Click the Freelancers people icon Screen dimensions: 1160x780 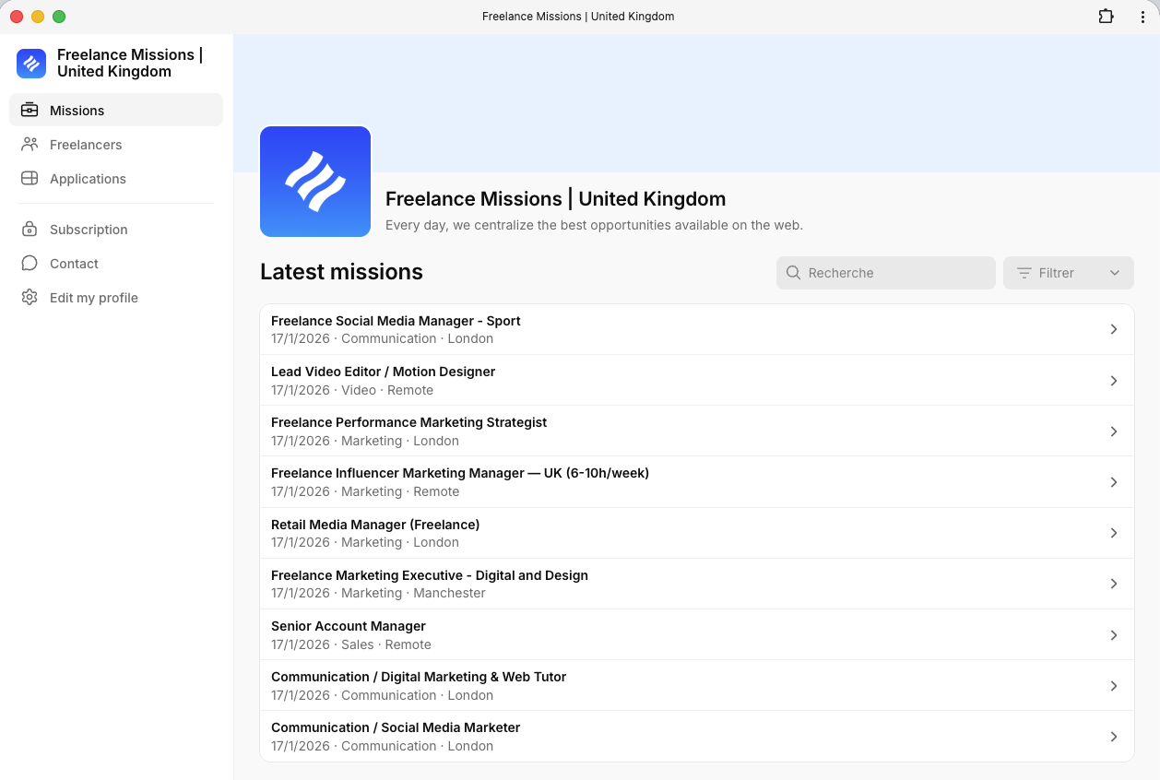tap(30, 144)
